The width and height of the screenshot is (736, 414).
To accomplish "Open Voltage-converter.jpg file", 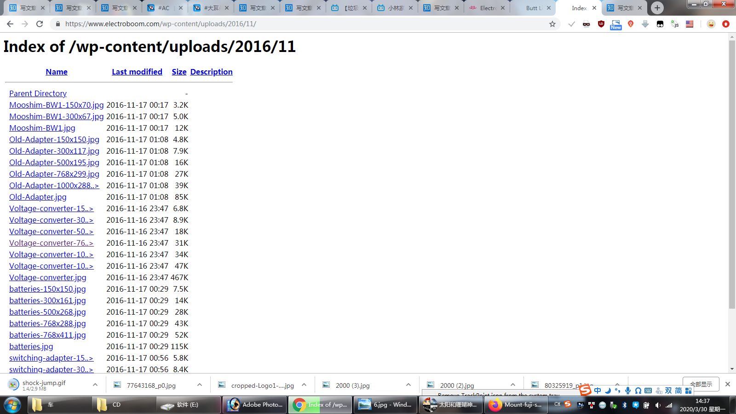I will 48,277.
